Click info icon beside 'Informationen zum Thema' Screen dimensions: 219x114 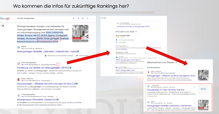(176, 62)
